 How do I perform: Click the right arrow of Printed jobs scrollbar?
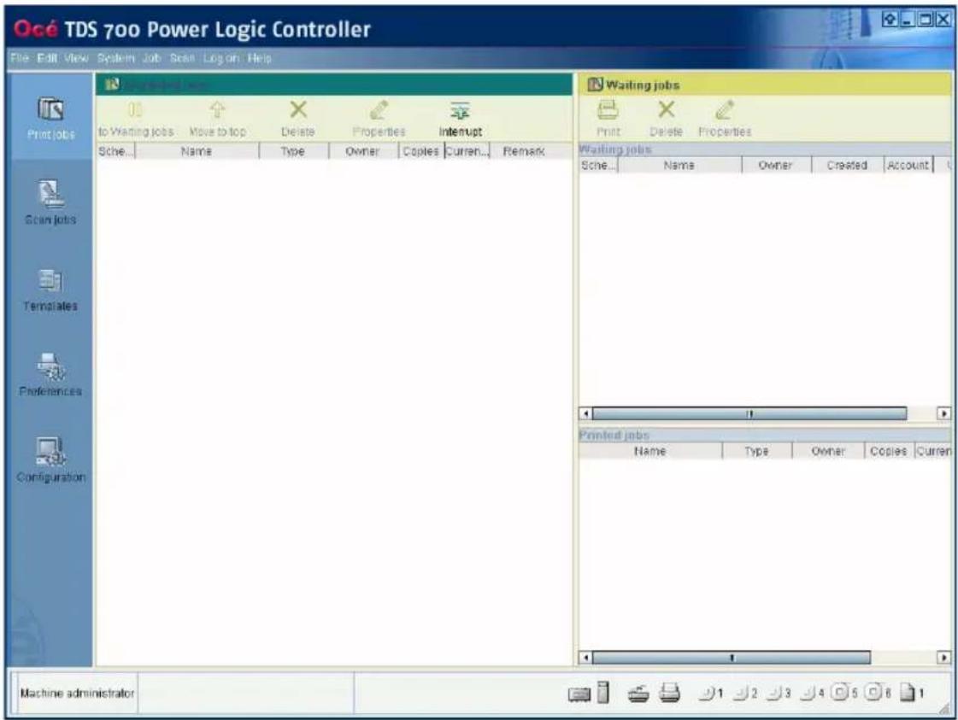[x=944, y=657]
